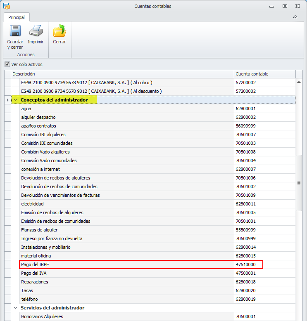The image size is (307, 321).
Task: Click the scroll up arrow of the list
Action: (299, 82)
